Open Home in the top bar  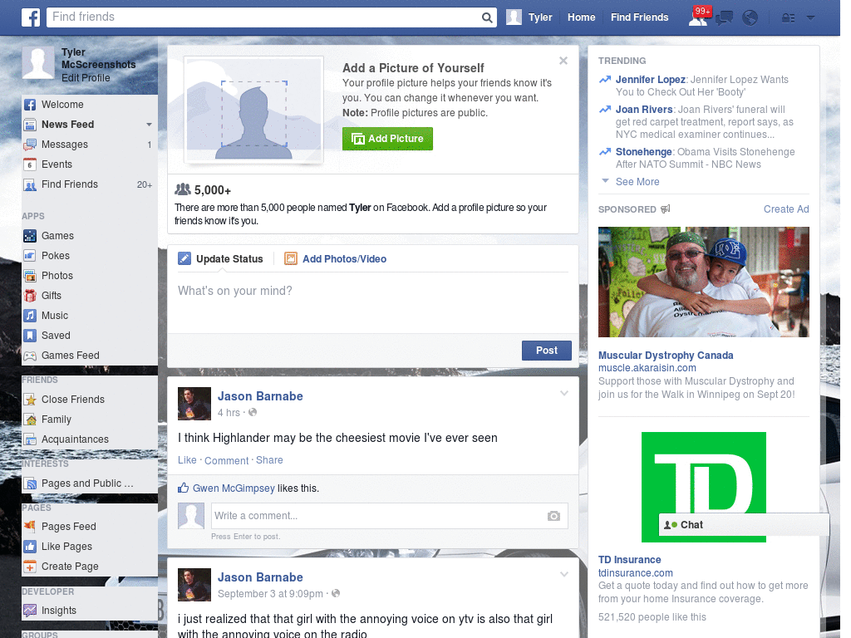[x=581, y=17]
